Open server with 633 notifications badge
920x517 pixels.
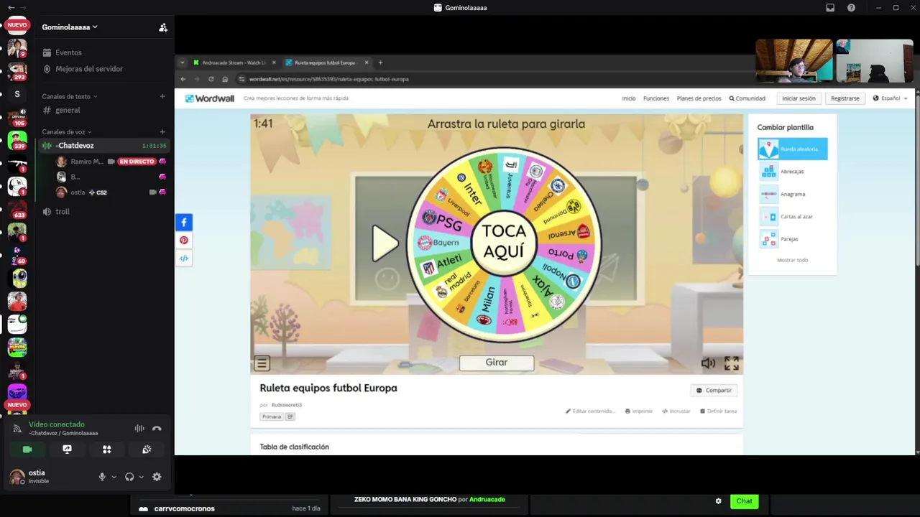pos(17,208)
